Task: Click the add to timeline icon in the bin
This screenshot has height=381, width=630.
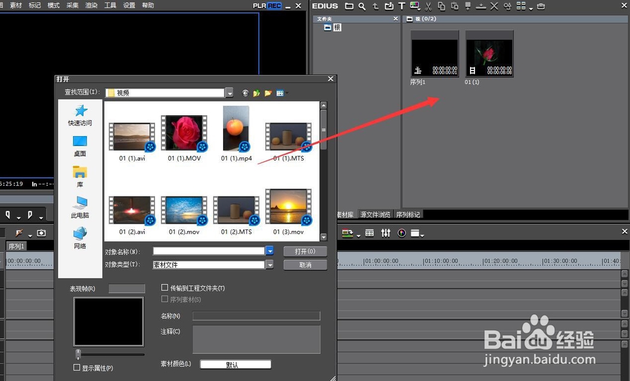Action: coord(481,6)
